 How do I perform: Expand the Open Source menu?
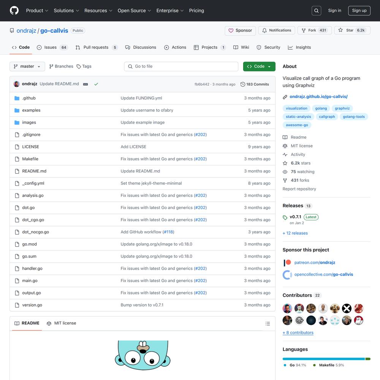click(x=134, y=11)
